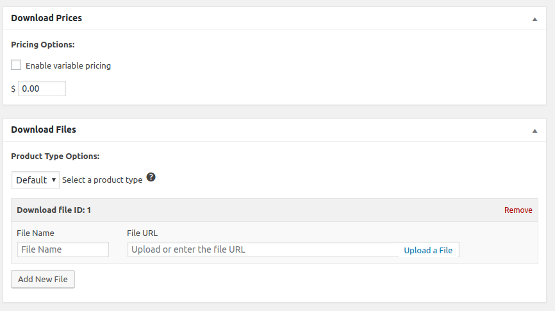Click the Upload a File link
This screenshot has height=311, width=555.
click(x=428, y=250)
